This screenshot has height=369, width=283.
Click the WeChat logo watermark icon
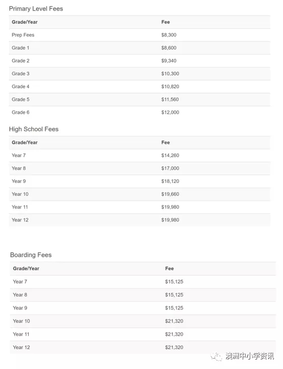click(x=216, y=356)
